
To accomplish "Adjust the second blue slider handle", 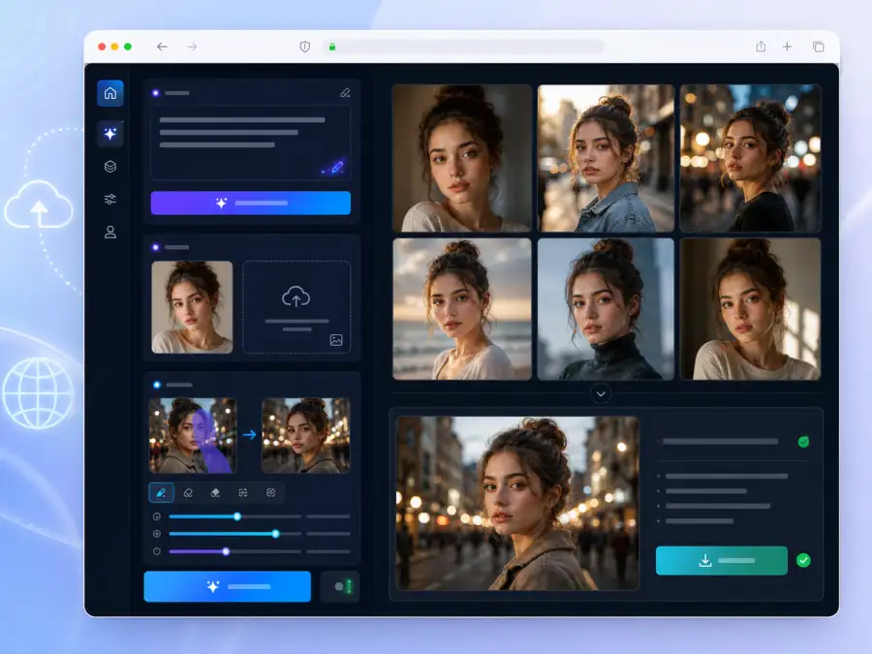I will 276,534.
